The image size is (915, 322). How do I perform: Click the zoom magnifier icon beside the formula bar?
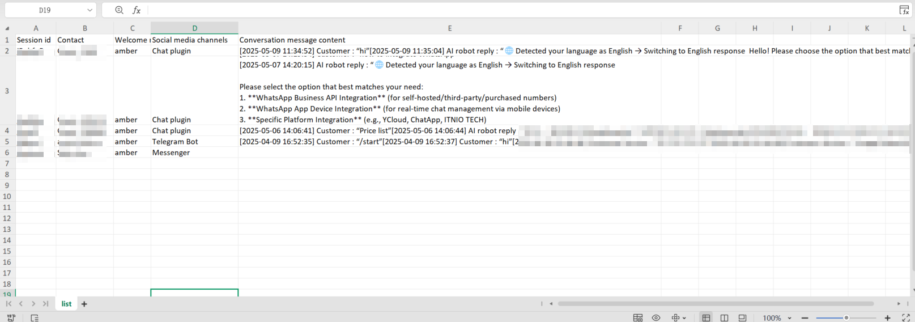119,10
